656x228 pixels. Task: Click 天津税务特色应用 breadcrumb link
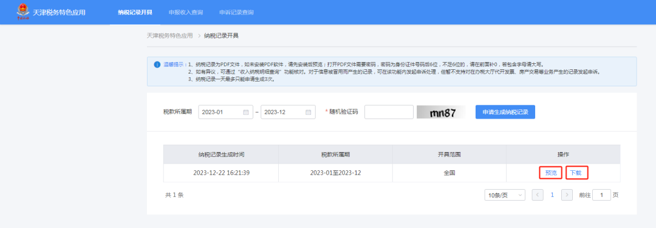pyautogui.click(x=170, y=36)
